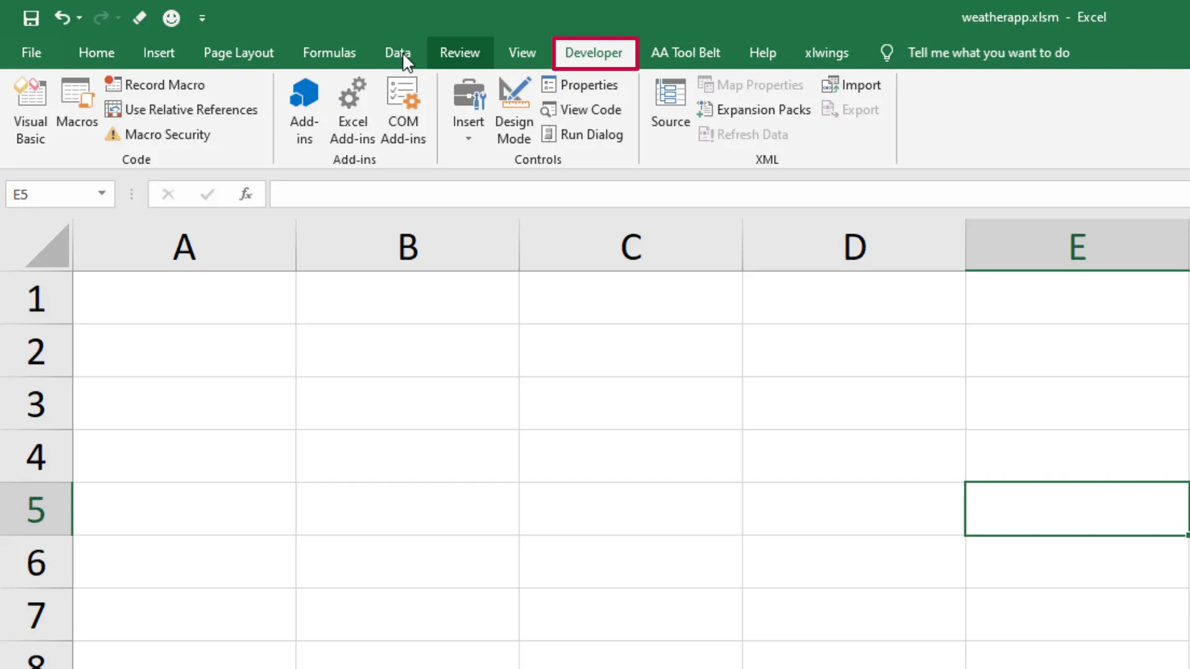Toggle Design Mode
The image size is (1190, 669).
(513, 110)
